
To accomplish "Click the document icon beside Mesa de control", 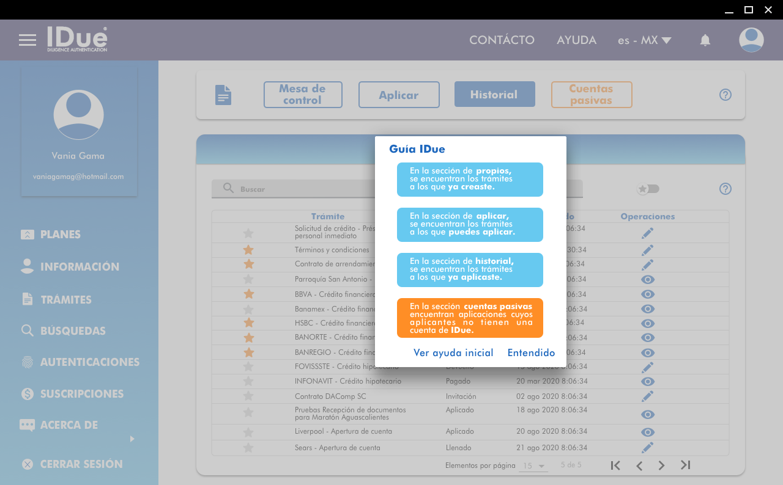I will [x=223, y=95].
